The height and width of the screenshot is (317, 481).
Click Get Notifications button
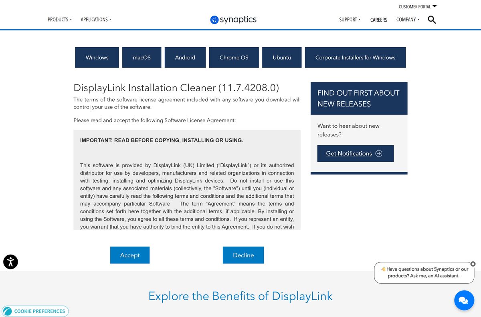(x=355, y=153)
